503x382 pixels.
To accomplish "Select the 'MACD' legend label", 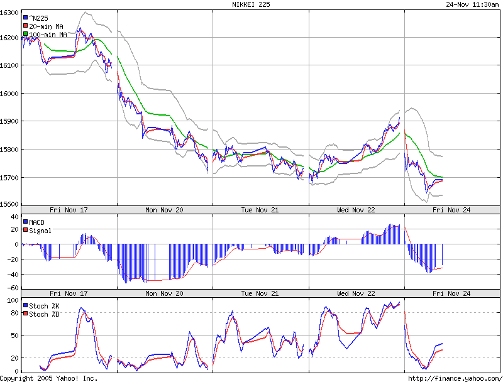I will 36,222.
